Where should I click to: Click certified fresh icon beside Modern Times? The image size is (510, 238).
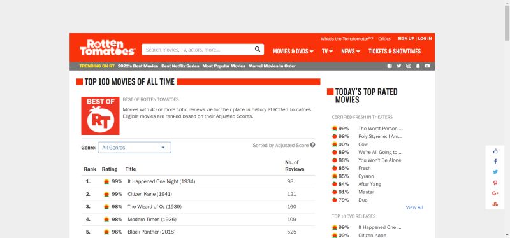tap(106, 219)
